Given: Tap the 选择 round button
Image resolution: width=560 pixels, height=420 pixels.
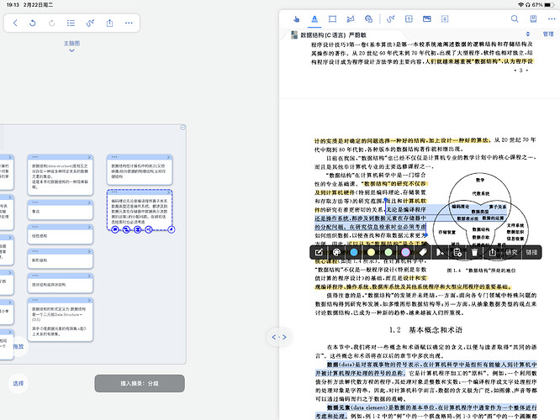Looking at the screenshot, I should coord(18,383).
